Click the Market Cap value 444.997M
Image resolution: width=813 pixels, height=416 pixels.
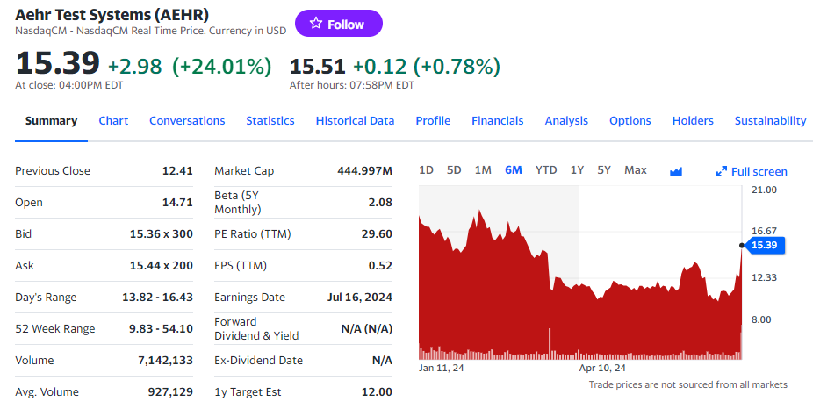365,170
